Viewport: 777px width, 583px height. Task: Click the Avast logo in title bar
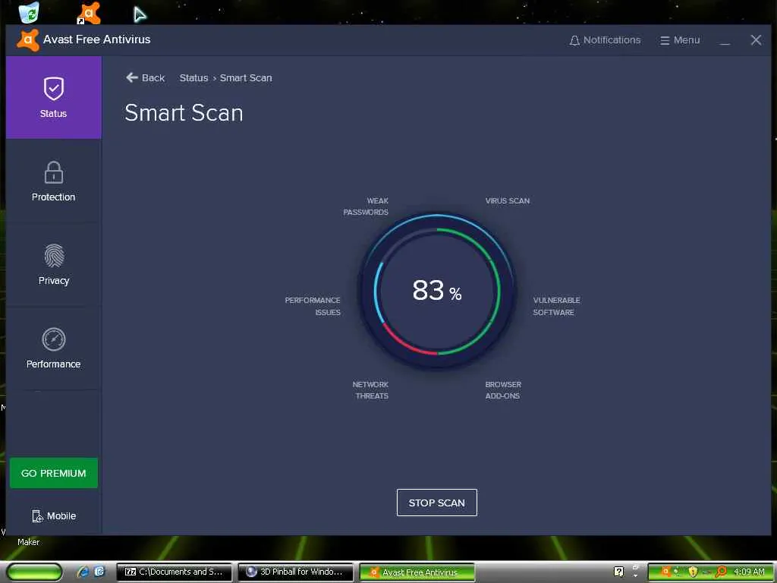28,39
